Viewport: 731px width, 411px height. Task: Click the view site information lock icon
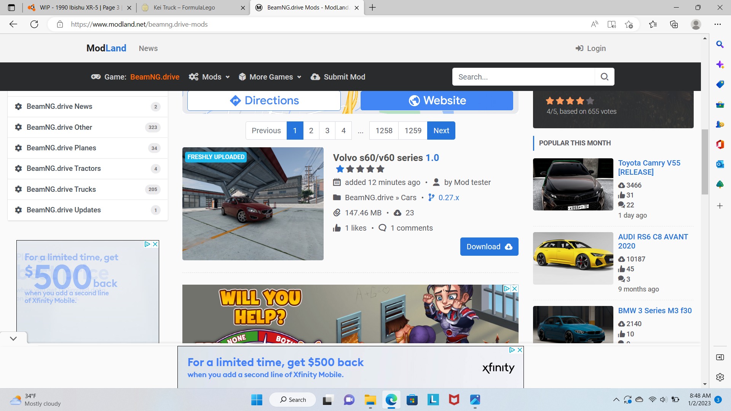tap(60, 24)
